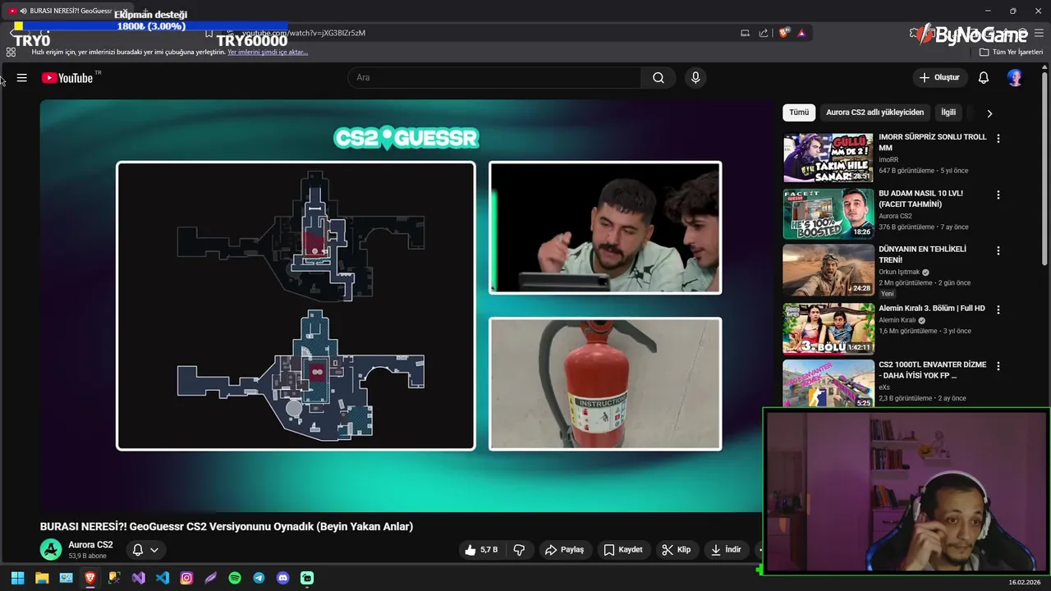The height and width of the screenshot is (591, 1051).
Task: Click the İndir download button
Action: pos(726,550)
